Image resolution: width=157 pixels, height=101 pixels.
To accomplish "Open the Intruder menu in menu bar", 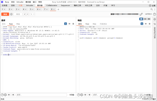I will pyautogui.click(x=20, y=2).
